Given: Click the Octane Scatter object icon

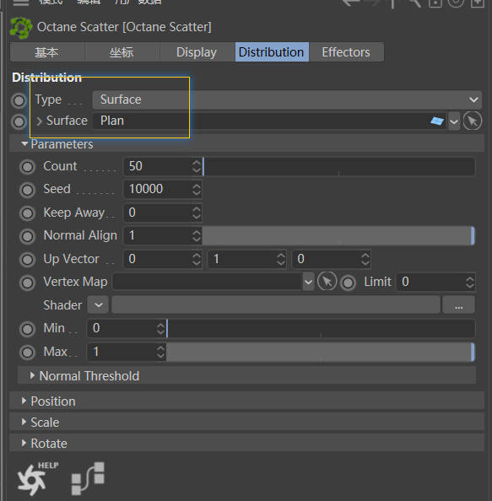Looking at the screenshot, I should click(x=21, y=28).
